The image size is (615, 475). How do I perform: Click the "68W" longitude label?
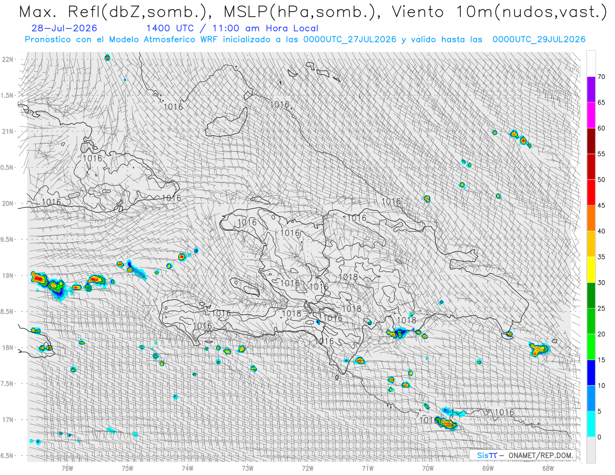point(547,467)
